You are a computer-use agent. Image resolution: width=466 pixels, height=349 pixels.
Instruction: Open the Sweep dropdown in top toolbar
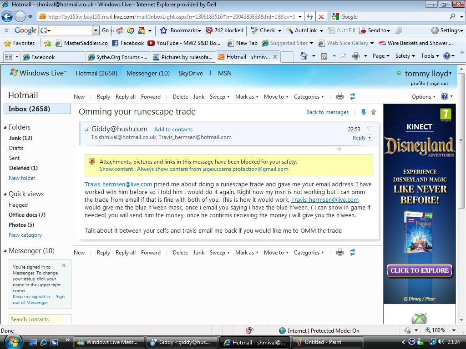pyautogui.click(x=219, y=97)
